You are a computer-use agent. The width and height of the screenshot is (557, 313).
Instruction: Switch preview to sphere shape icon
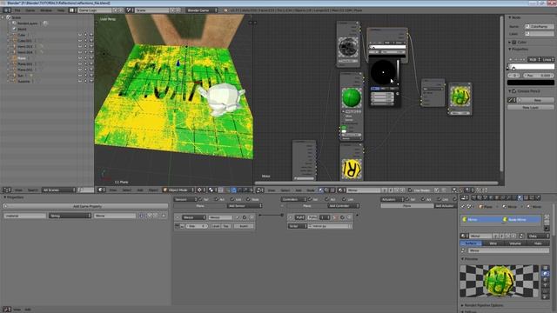[546, 275]
